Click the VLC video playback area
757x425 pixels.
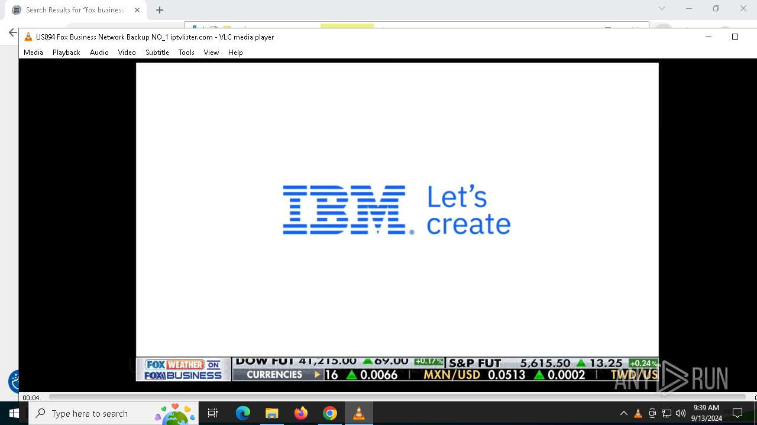point(397,222)
